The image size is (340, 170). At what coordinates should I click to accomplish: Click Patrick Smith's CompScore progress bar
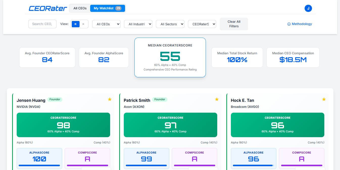pyautogui.click(x=195, y=165)
